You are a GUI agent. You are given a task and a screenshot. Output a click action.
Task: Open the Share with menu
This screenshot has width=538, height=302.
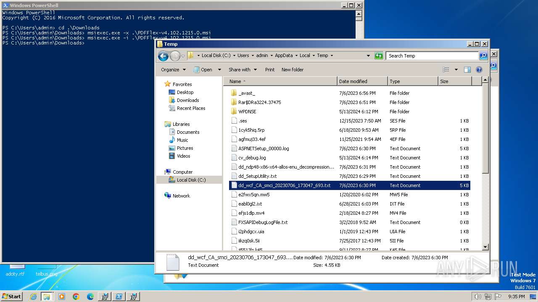coord(242,70)
